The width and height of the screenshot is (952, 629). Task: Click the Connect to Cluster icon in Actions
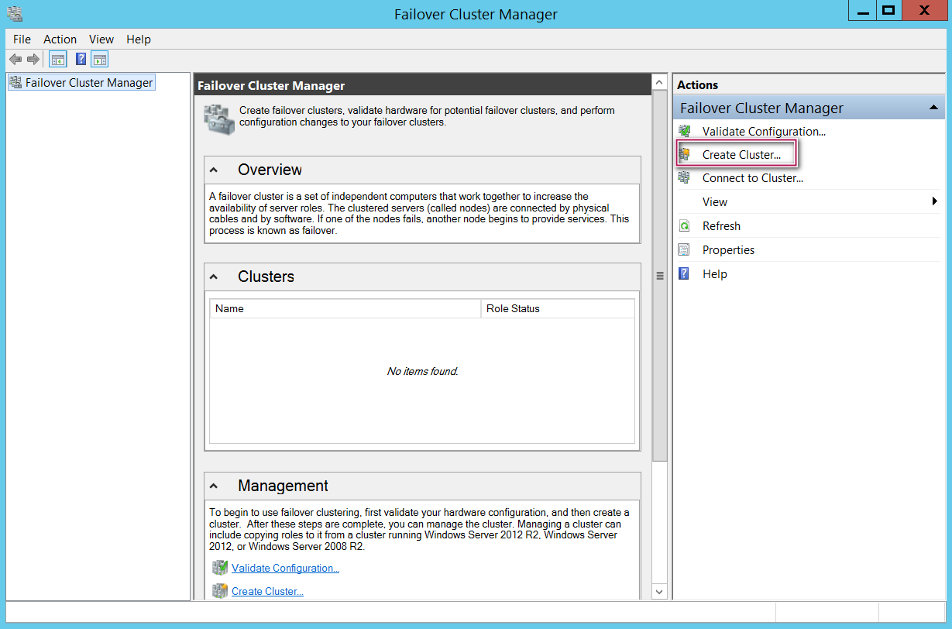pos(684,177)
